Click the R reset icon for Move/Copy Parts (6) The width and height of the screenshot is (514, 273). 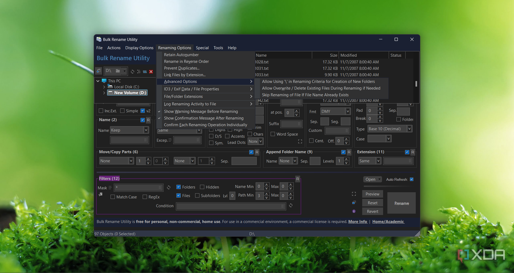pos(257,152)
